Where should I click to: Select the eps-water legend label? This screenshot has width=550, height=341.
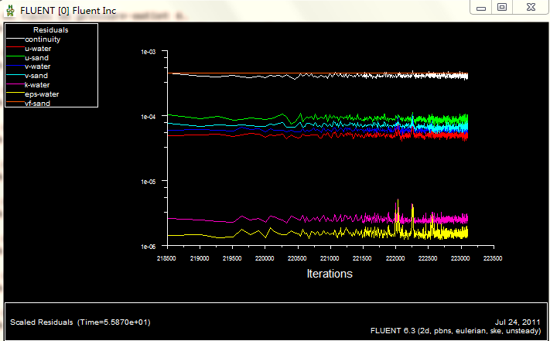coord(41,94)
